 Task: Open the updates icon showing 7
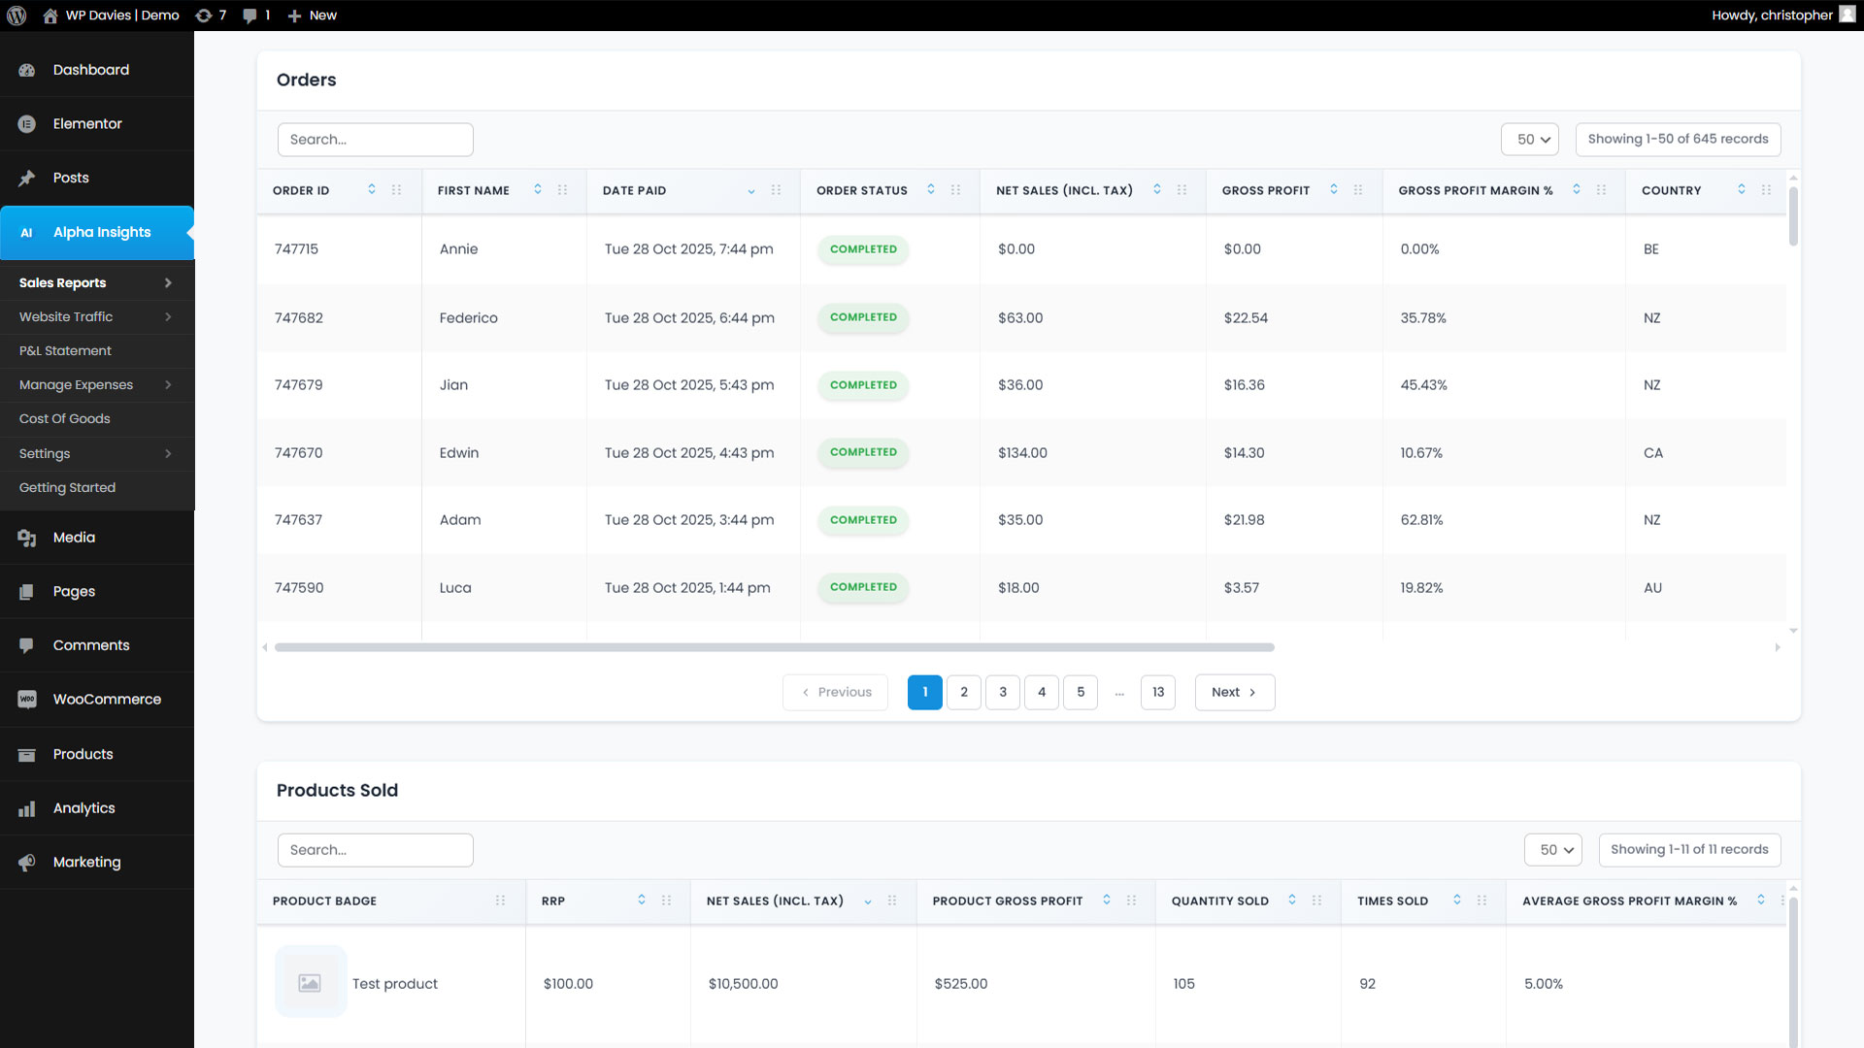point(204,16)
